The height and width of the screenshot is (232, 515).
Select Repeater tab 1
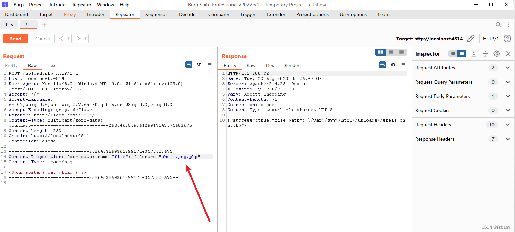click(9, 25)
